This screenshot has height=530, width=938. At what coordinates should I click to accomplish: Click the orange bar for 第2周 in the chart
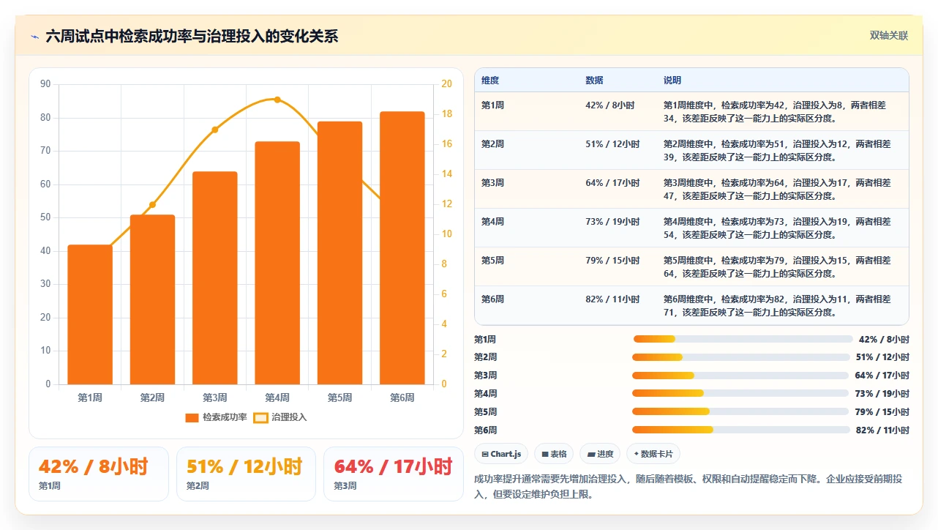point(152,299)
